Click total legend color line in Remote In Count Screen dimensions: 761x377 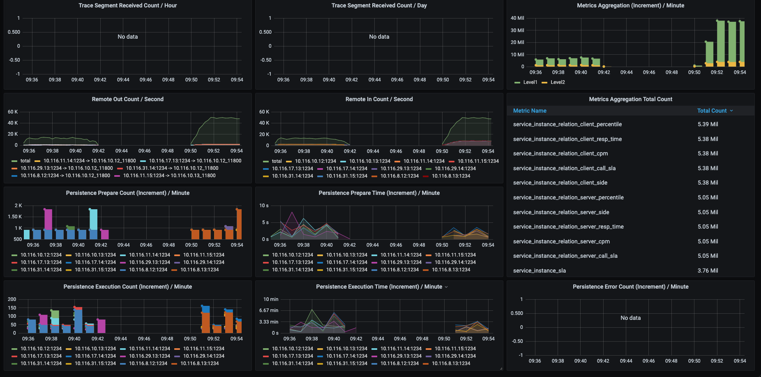(x=266, y=161)
